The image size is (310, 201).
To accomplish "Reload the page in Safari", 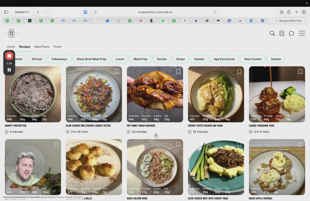I will click(215, 12).
